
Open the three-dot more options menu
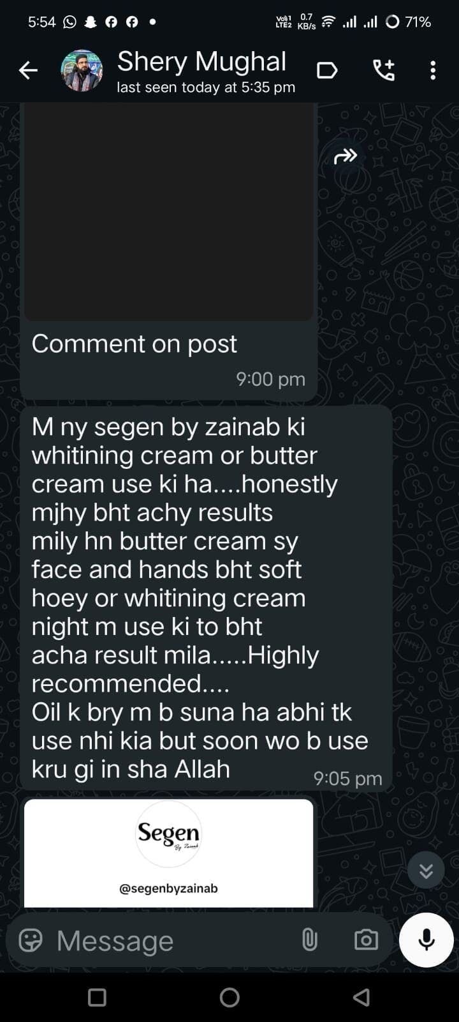click(433, 70)
